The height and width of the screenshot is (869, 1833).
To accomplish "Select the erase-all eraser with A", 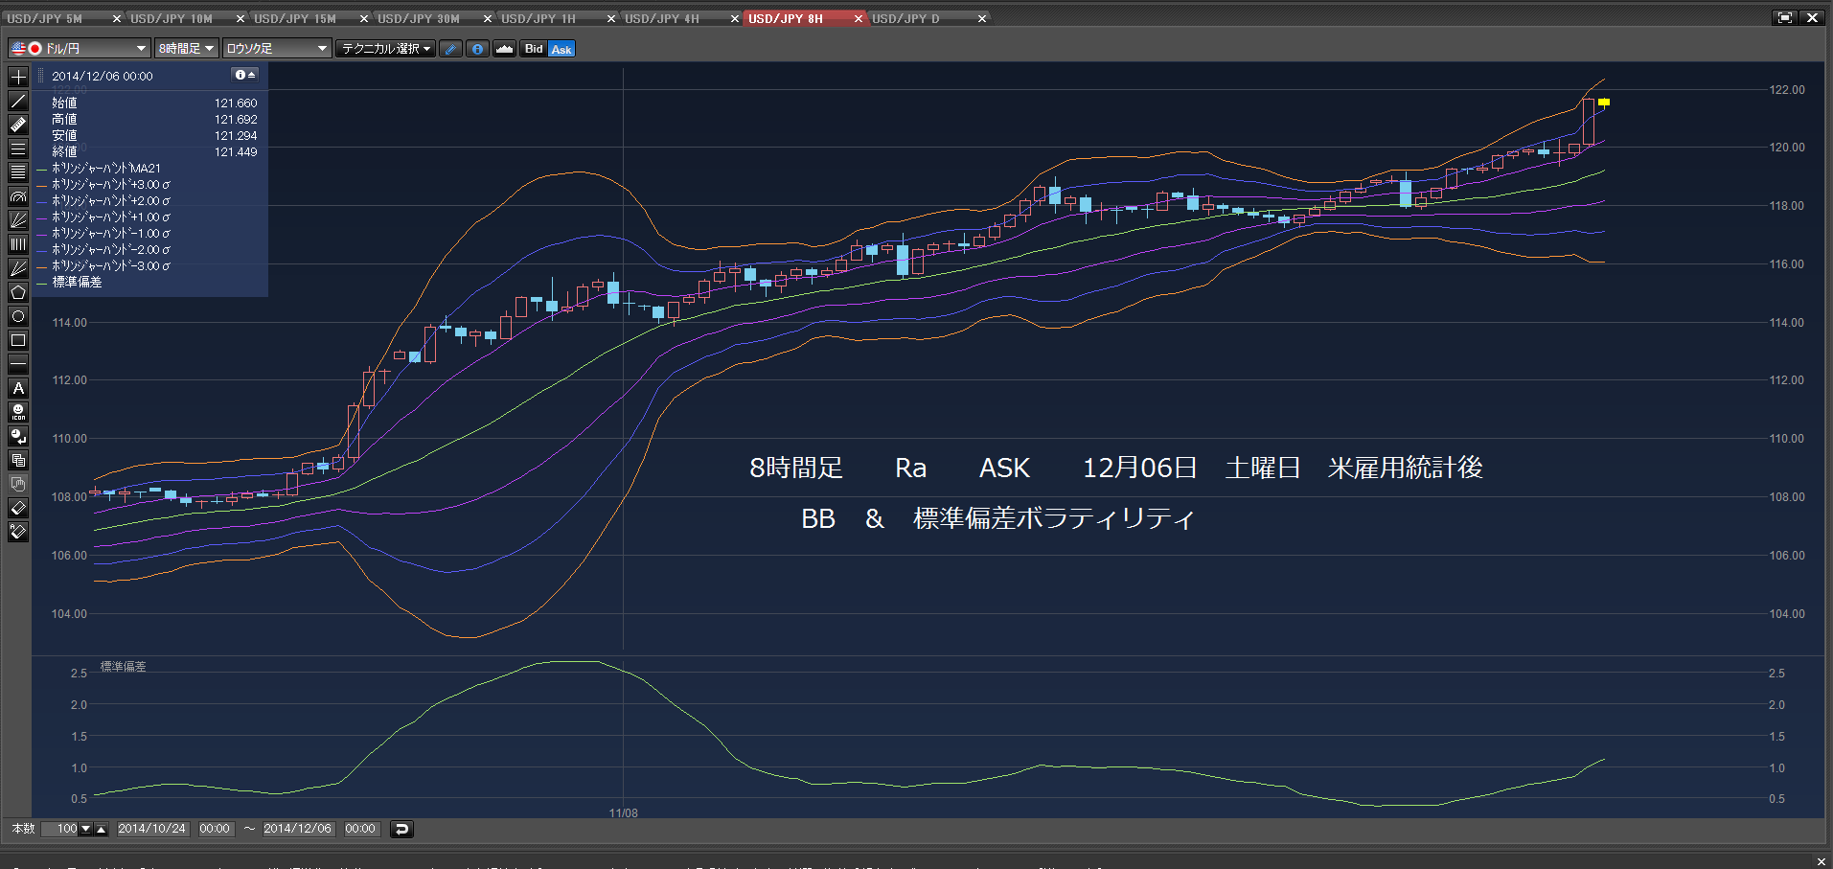I will click(x=18, y=532).
